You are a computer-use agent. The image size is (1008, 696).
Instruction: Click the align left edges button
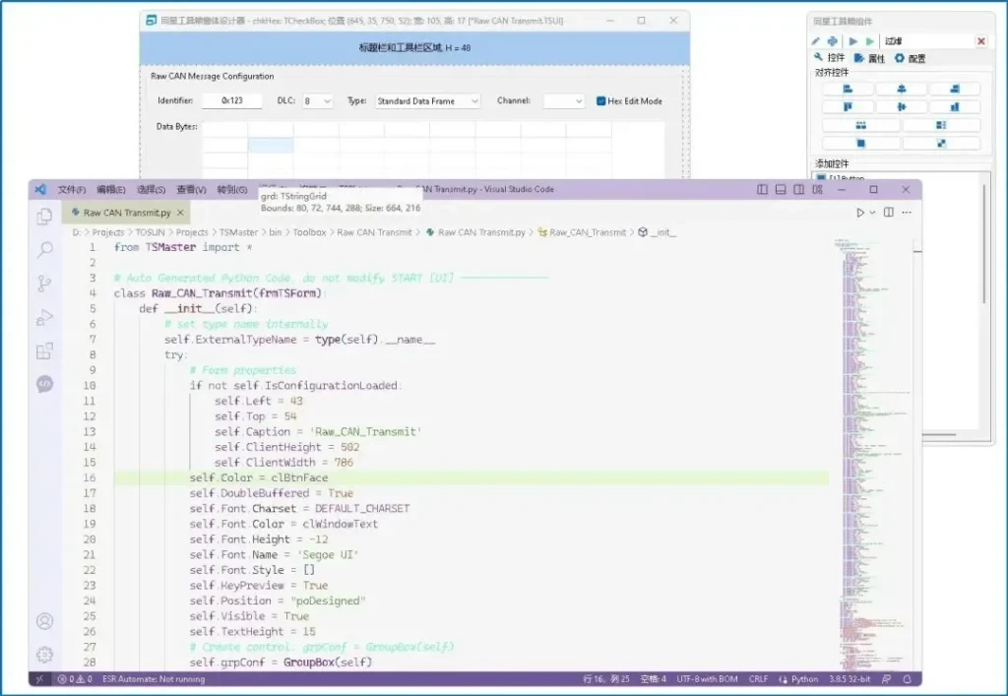pyautogui.click(x=848, y=89)
